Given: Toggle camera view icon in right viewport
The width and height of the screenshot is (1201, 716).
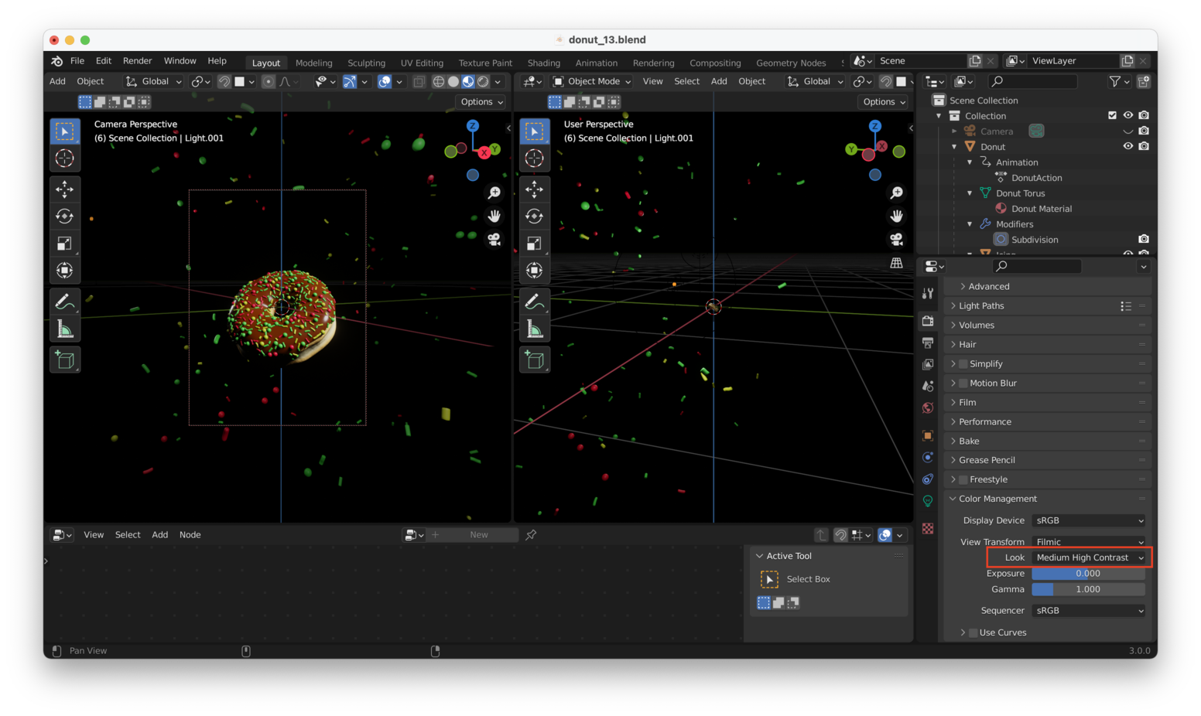Looking at the screenshot, I should tap(896, 240).
